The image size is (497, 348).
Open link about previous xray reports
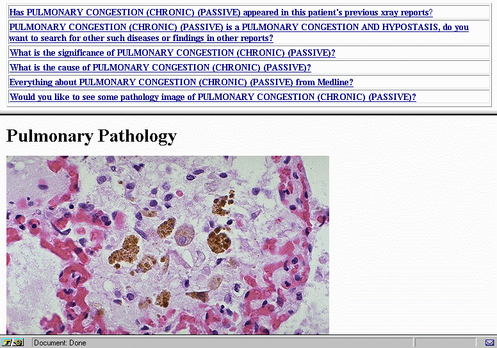[220, 12]
